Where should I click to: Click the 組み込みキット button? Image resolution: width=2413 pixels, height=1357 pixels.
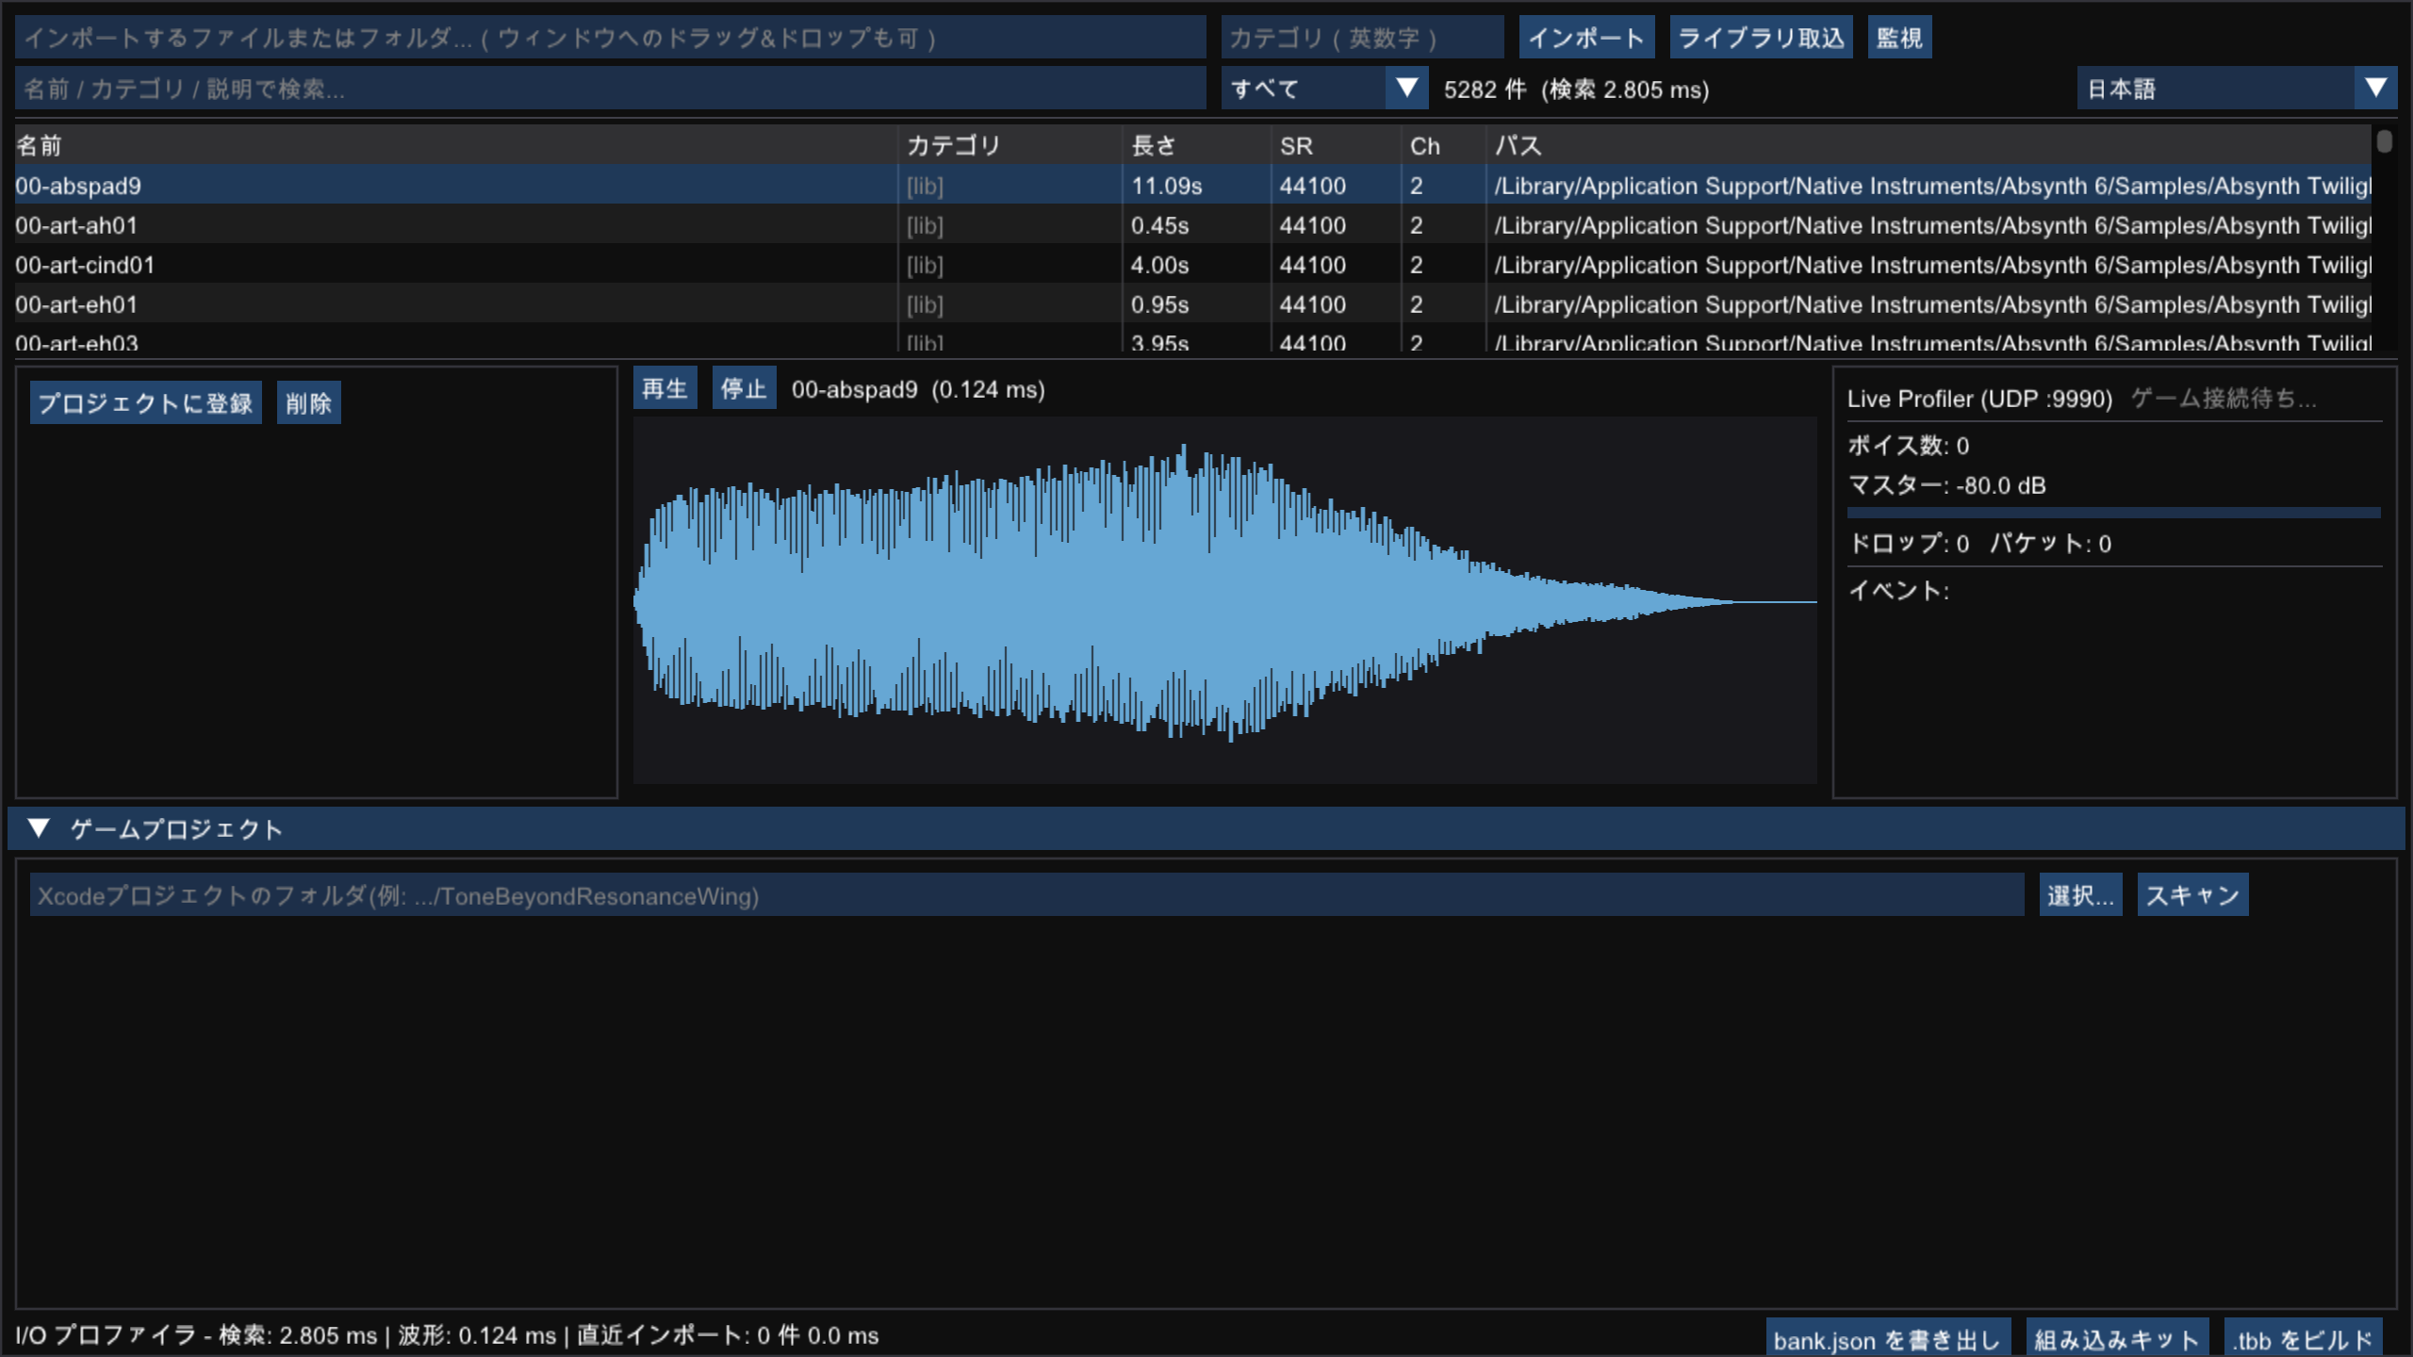[2118, 1338]
